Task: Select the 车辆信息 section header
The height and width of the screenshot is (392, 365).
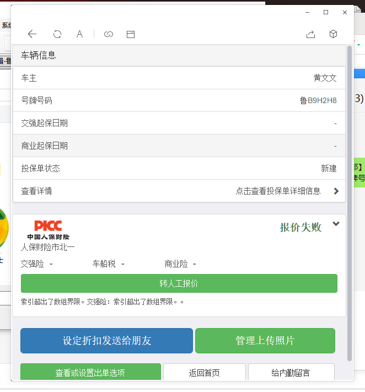Action: [x=179, y=55]
